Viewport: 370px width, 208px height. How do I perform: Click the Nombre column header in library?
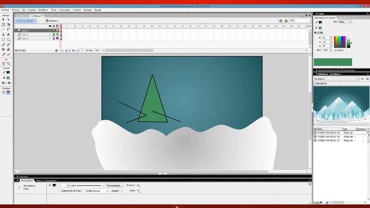click(x=328, y=129)
